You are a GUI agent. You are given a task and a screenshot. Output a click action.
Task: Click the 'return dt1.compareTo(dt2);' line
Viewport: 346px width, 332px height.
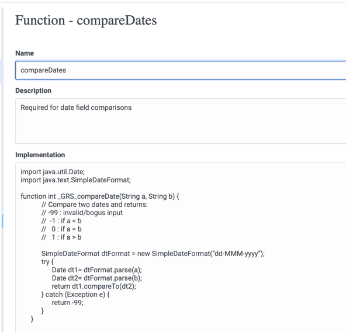coord(94,286)
